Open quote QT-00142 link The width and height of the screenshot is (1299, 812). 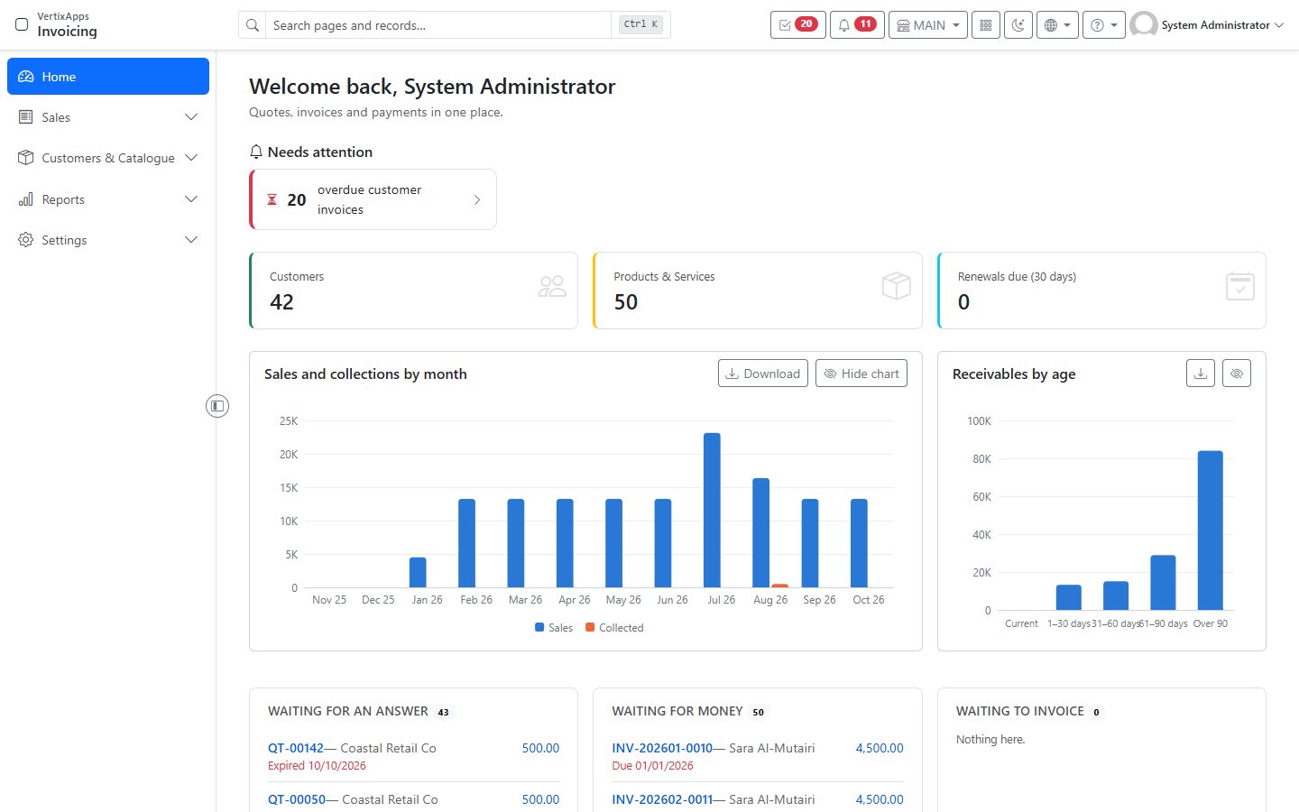tap(296, 748)
